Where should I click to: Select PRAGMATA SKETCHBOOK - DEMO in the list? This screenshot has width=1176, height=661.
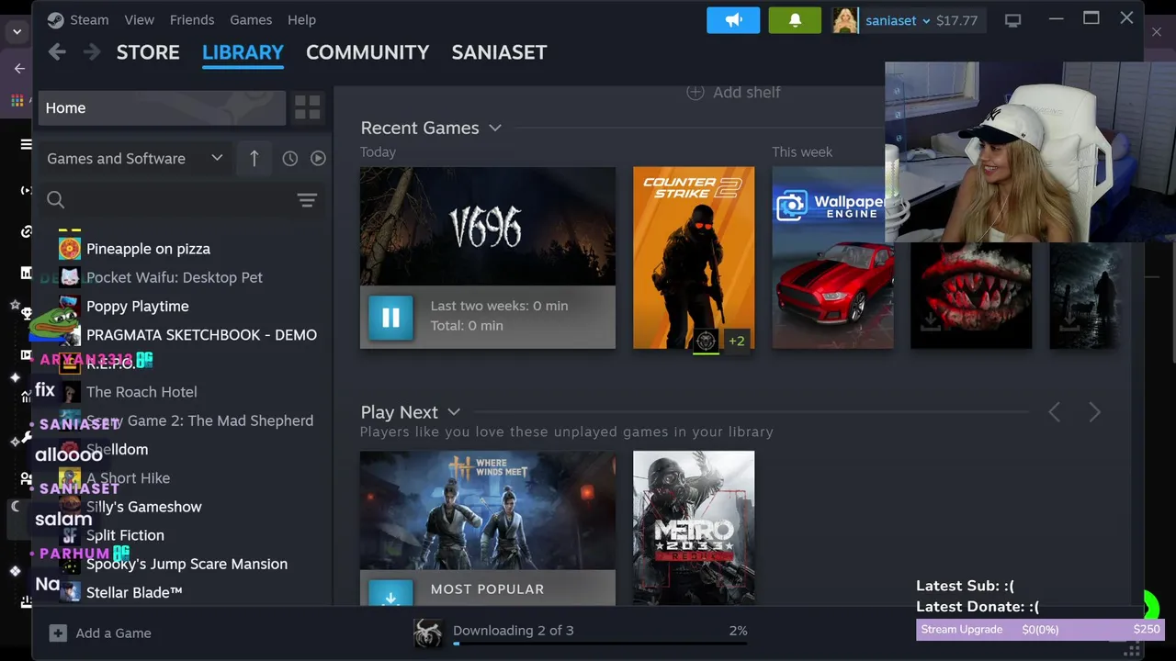[x=201, y=335]
